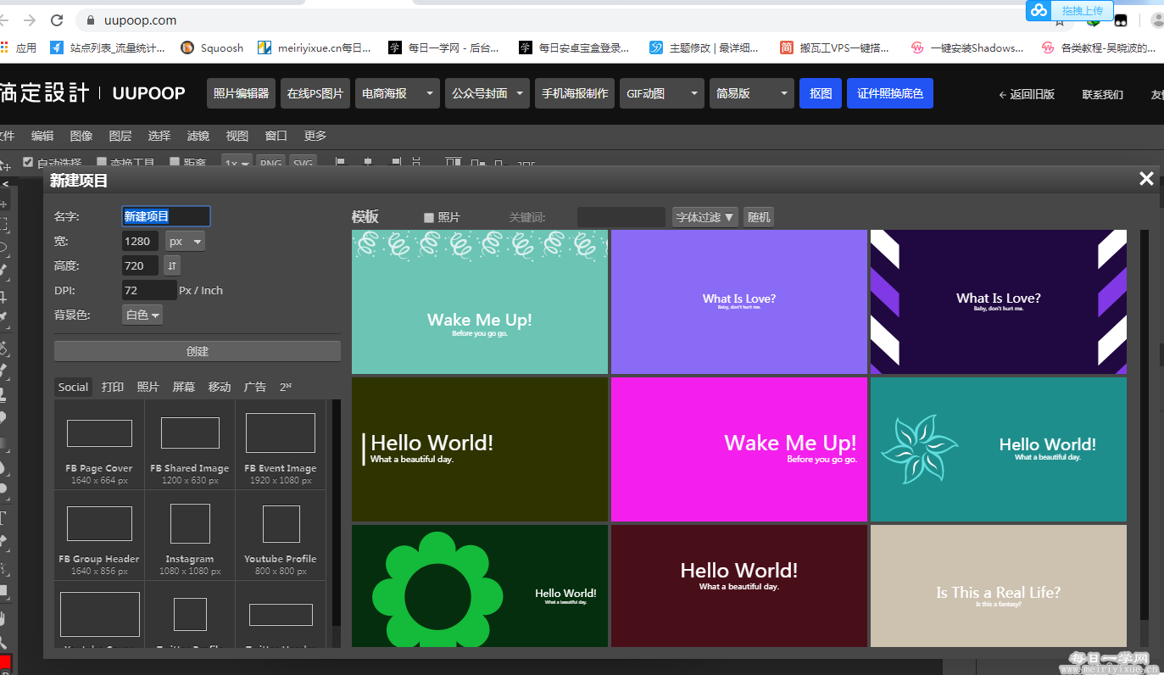Open the 搬瓦工VPS bookmark

click(836, 48)
